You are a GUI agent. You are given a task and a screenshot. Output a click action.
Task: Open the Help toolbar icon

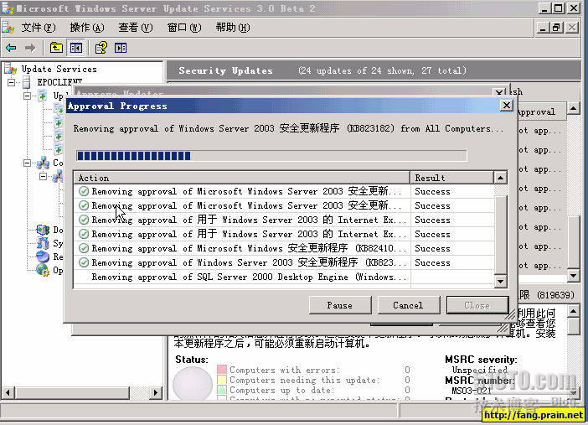coord(101,48)
